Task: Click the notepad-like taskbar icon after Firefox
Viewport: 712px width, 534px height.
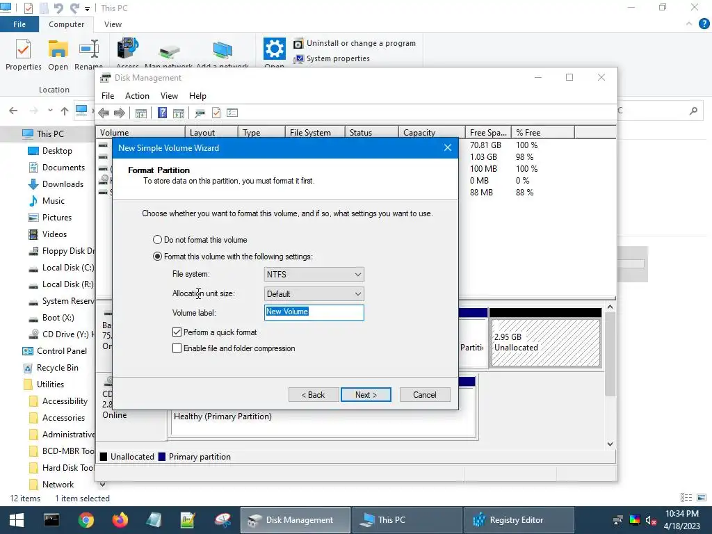Action: (x=154, y=520)
